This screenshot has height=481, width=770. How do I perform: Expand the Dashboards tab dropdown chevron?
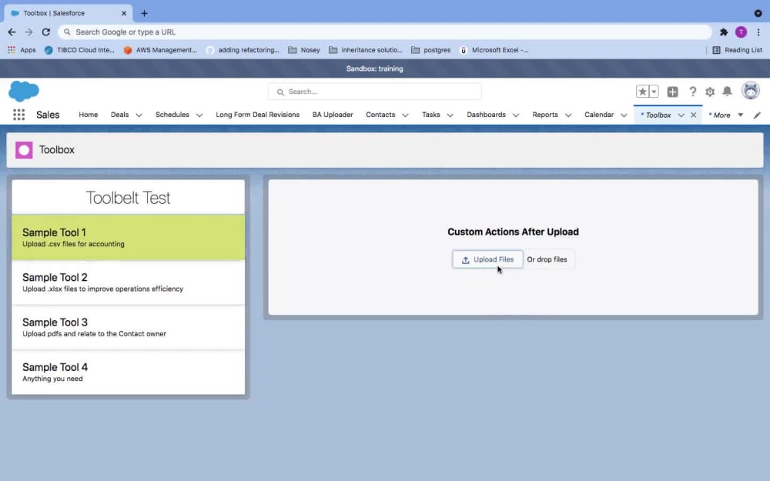click(x=516, y=115)
